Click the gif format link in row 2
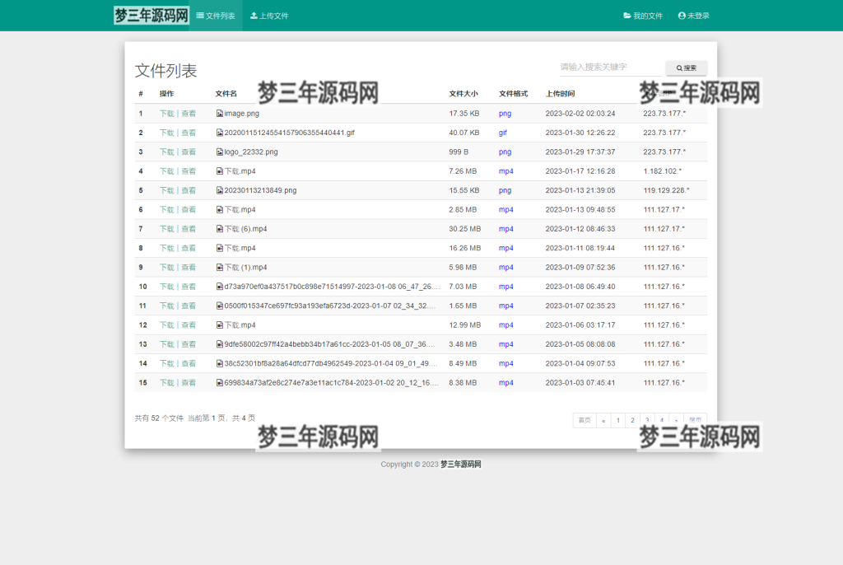The image size is (843, 565). [503, 133]
